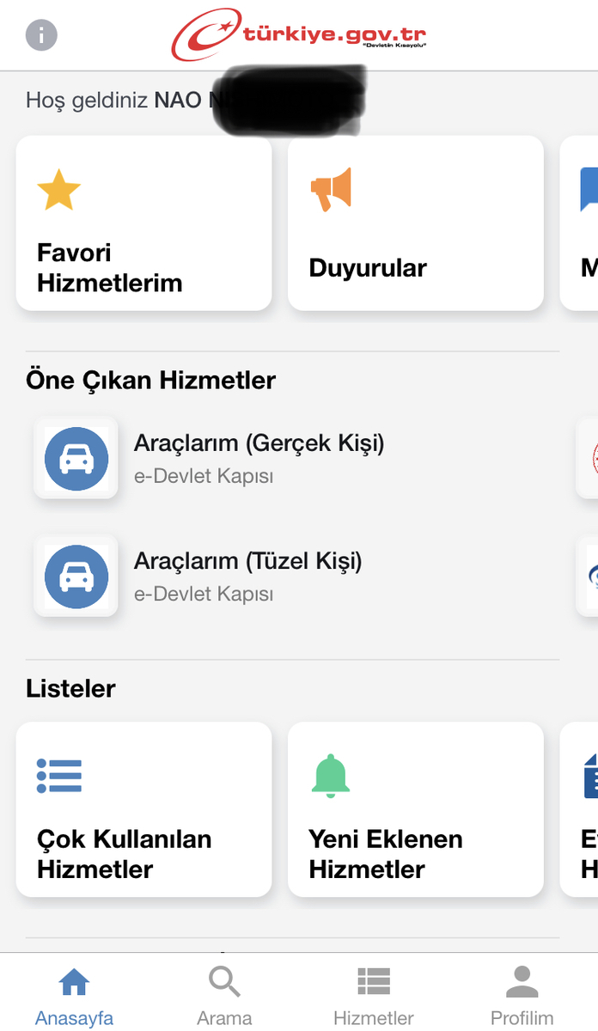Viewport: 598px width, 1031px height.
Task: Tap the orange megaphone Duyurular icon
Action: pos(331,190)
